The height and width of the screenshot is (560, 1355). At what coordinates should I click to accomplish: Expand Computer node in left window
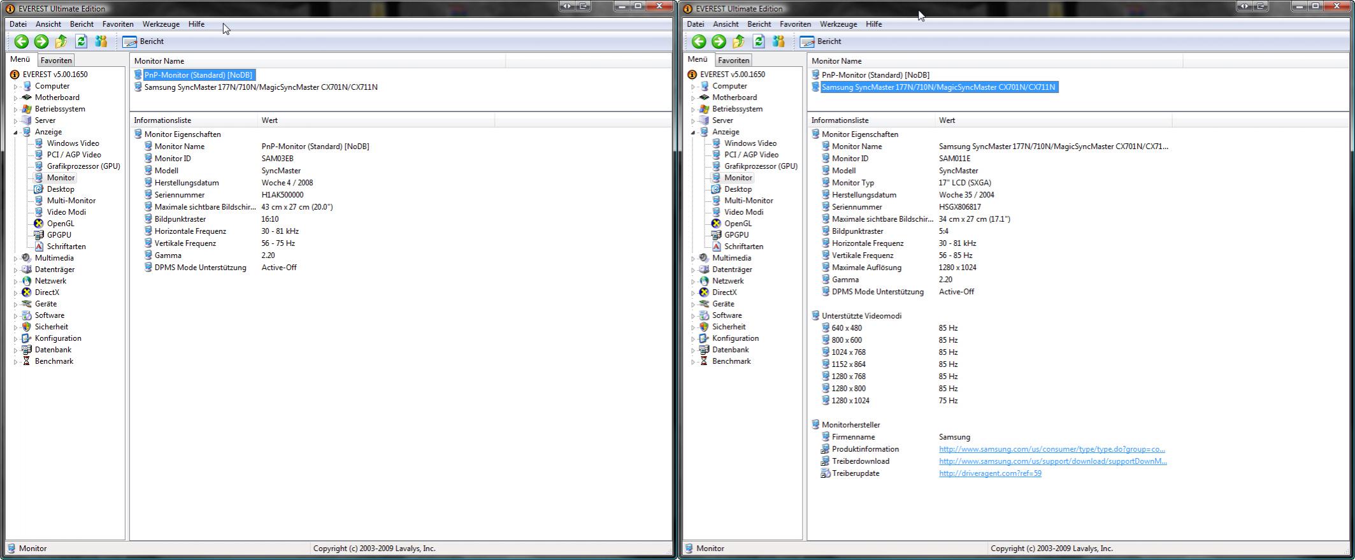coord(16,87)
